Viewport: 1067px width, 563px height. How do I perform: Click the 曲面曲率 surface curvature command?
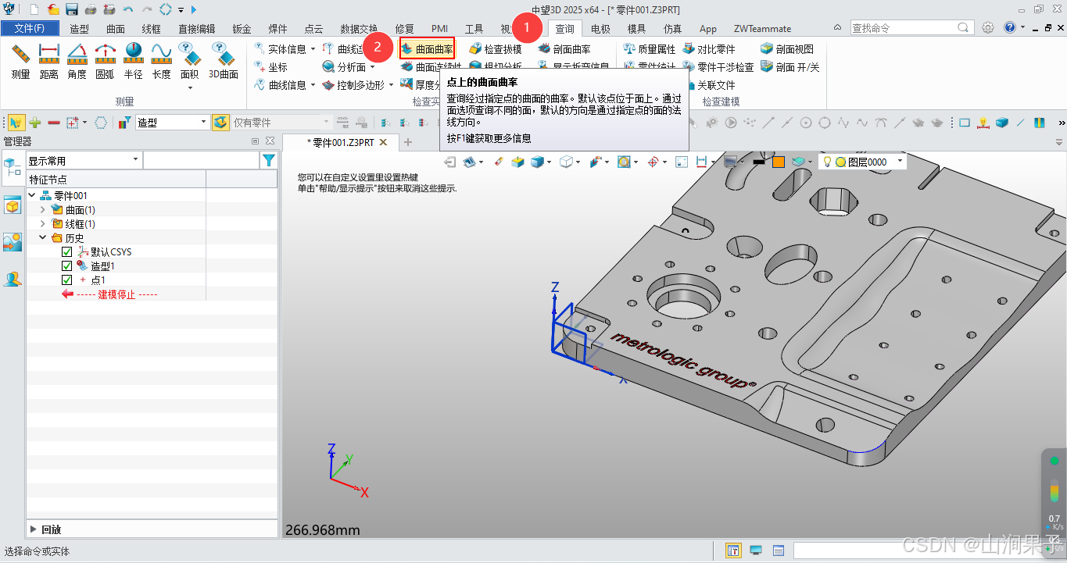pyautogui.click(x=427, y=48)
